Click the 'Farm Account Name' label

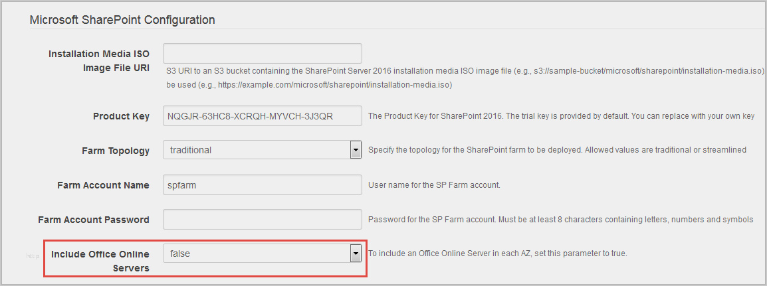click(103, 185)
